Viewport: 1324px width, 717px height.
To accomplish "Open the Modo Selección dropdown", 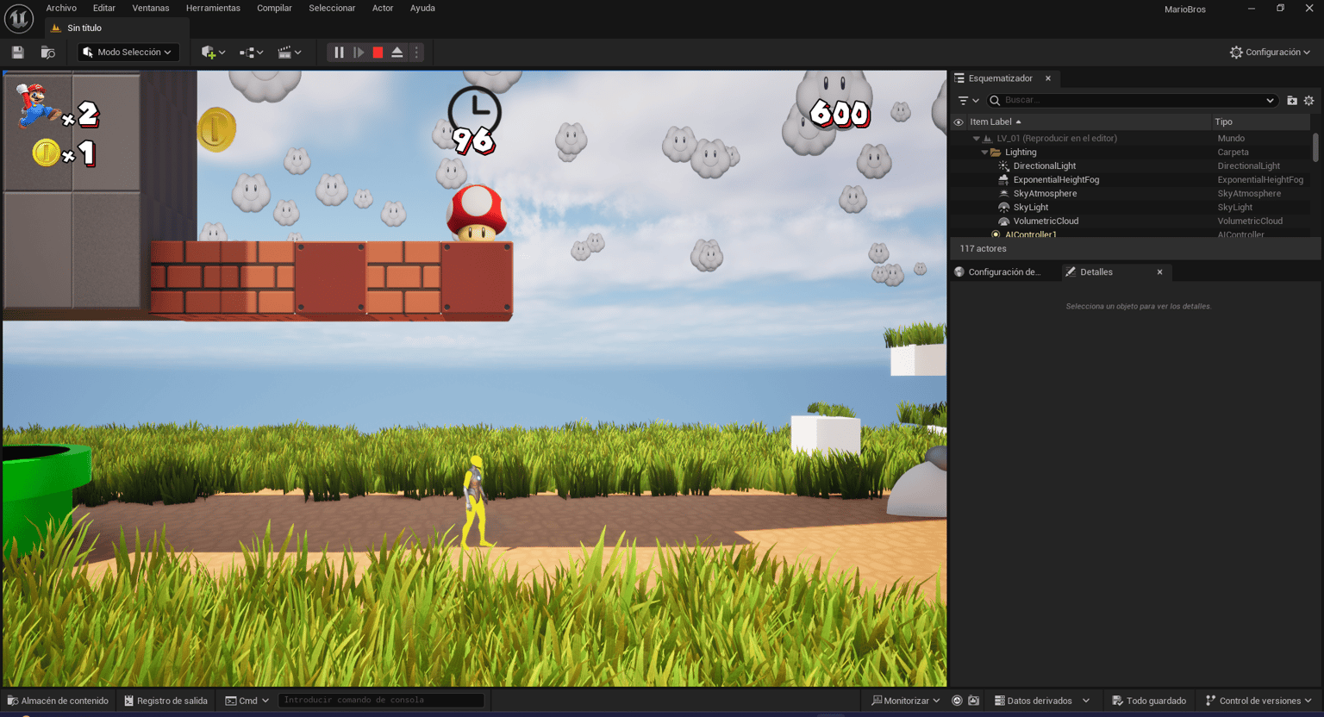I will [128, 53].
